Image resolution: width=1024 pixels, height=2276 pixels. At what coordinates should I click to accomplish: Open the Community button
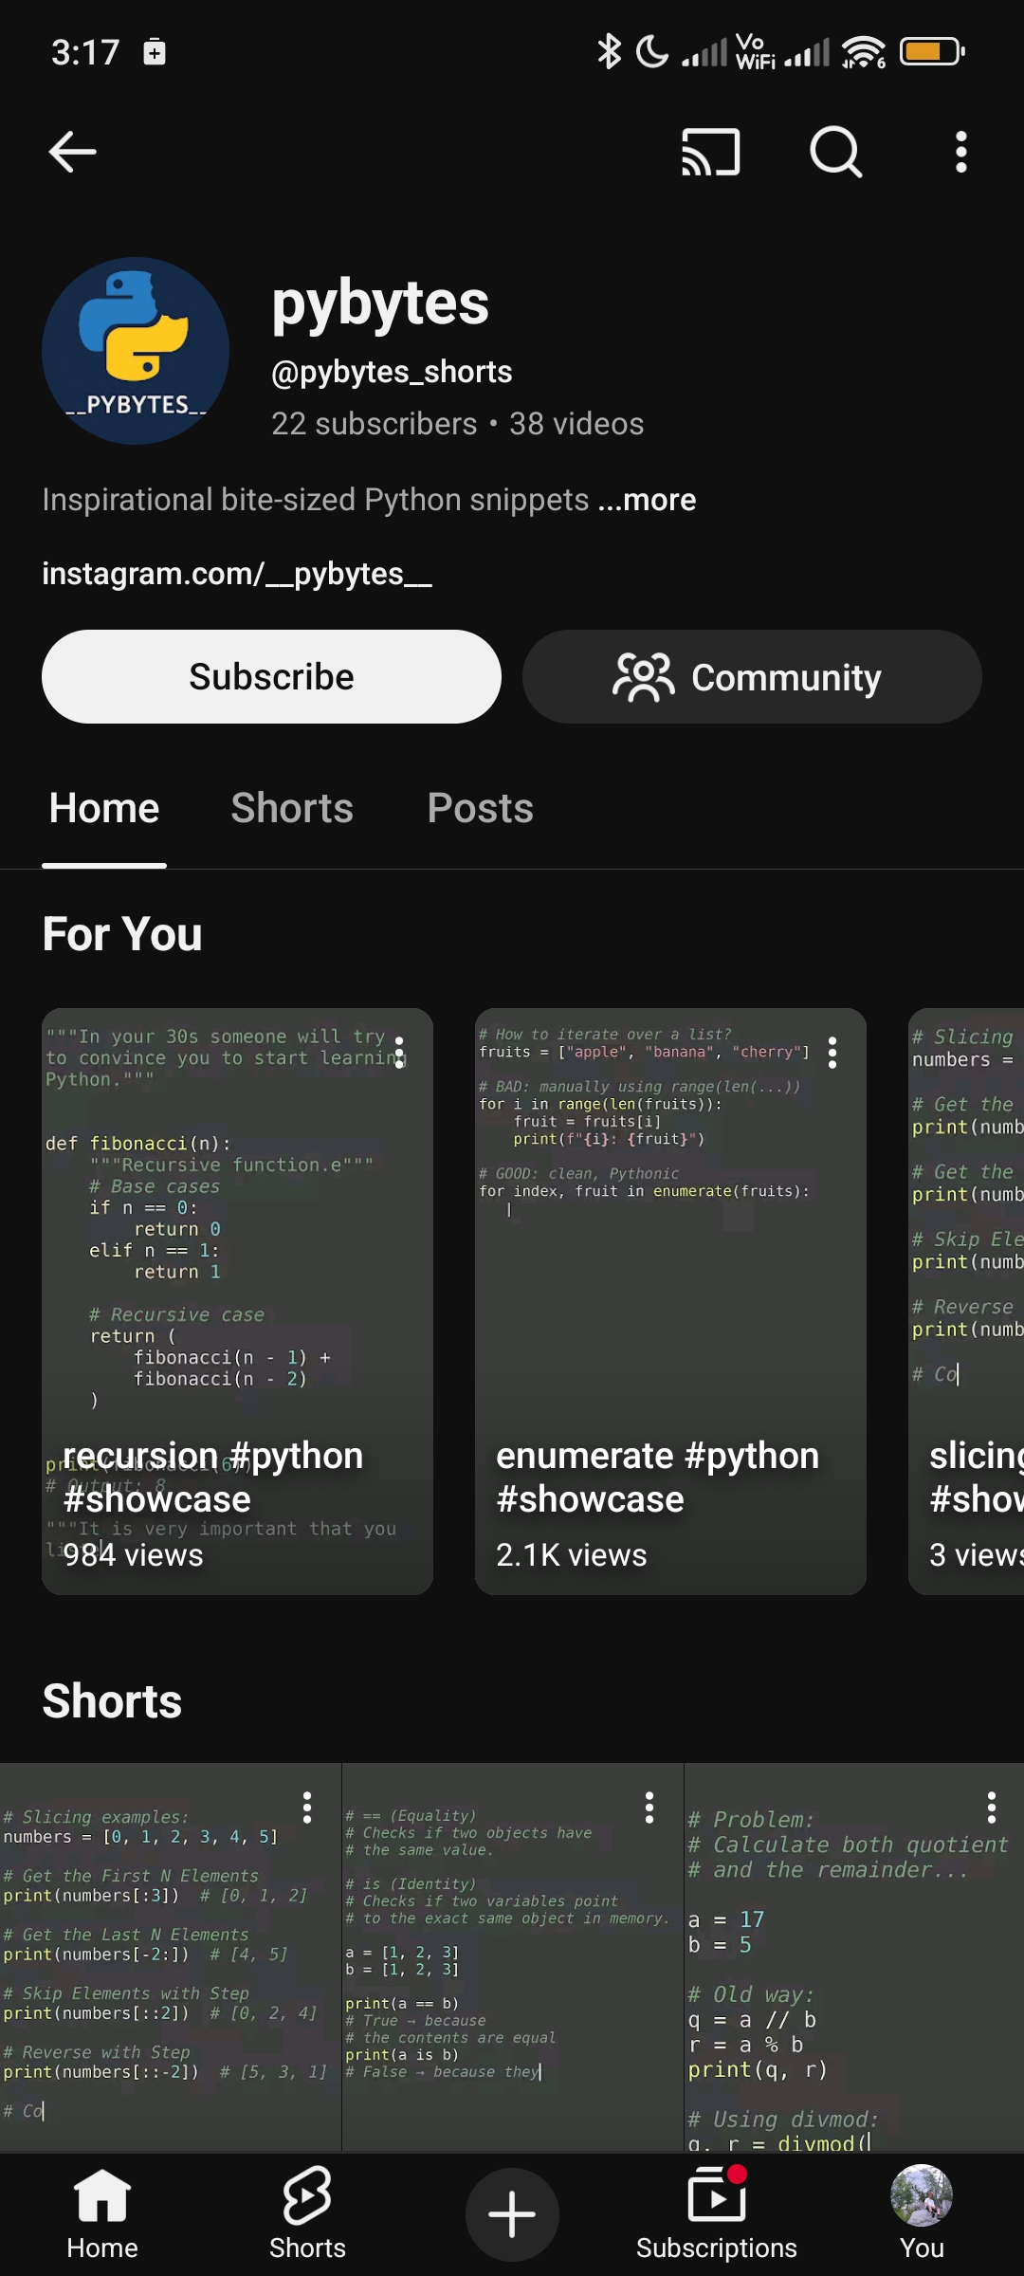[752, 676]
